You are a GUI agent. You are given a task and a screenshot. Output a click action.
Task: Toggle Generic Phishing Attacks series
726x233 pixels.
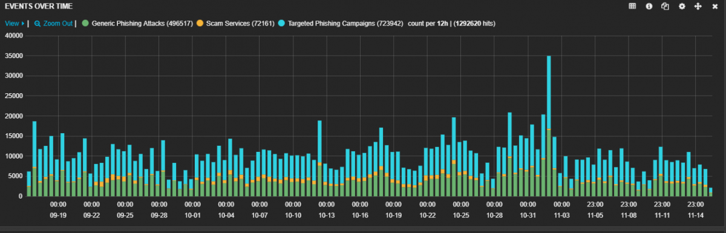pos(142,24)
